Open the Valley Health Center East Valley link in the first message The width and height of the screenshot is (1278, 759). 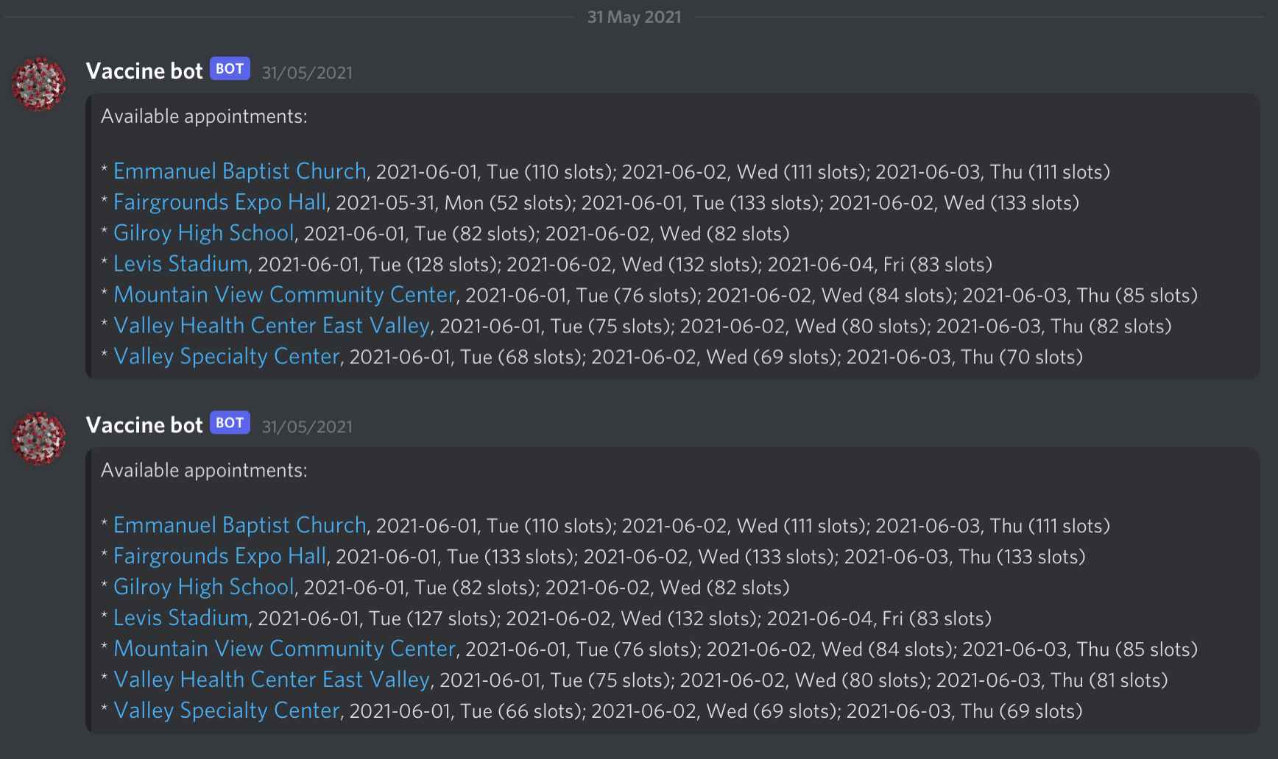pos(272,325)
